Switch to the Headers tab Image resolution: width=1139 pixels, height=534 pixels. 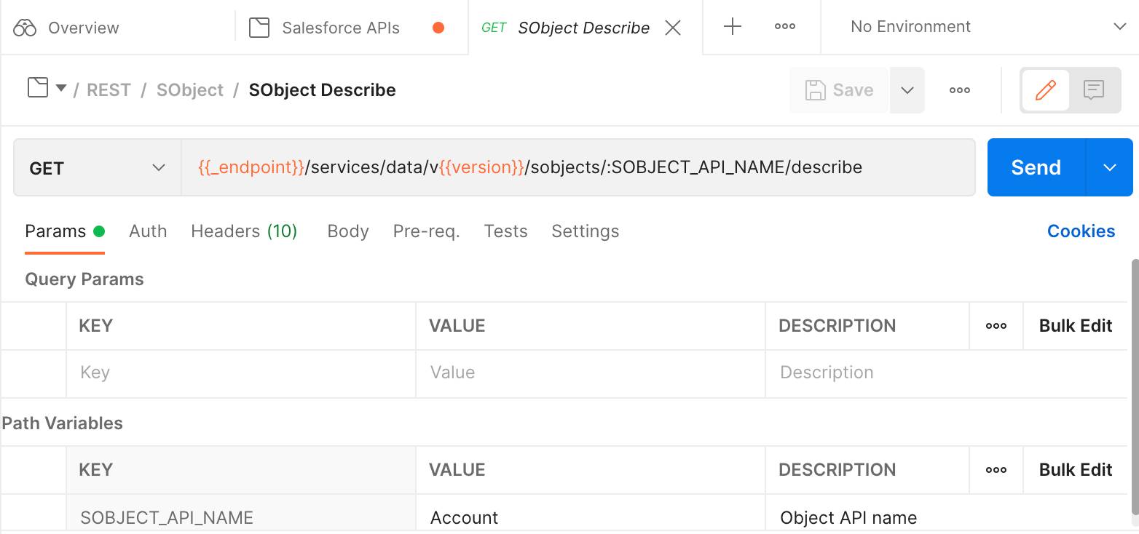pos(243,231)
